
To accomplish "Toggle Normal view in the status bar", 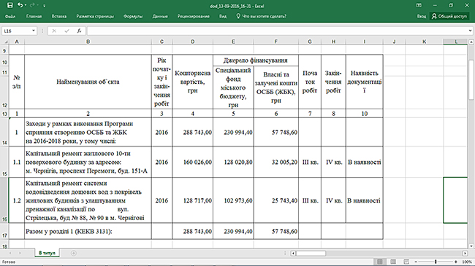I will pos(380,262).
